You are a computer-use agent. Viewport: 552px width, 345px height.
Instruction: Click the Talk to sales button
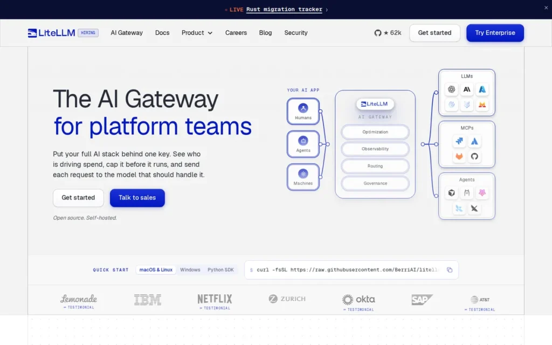coord(137,198)
